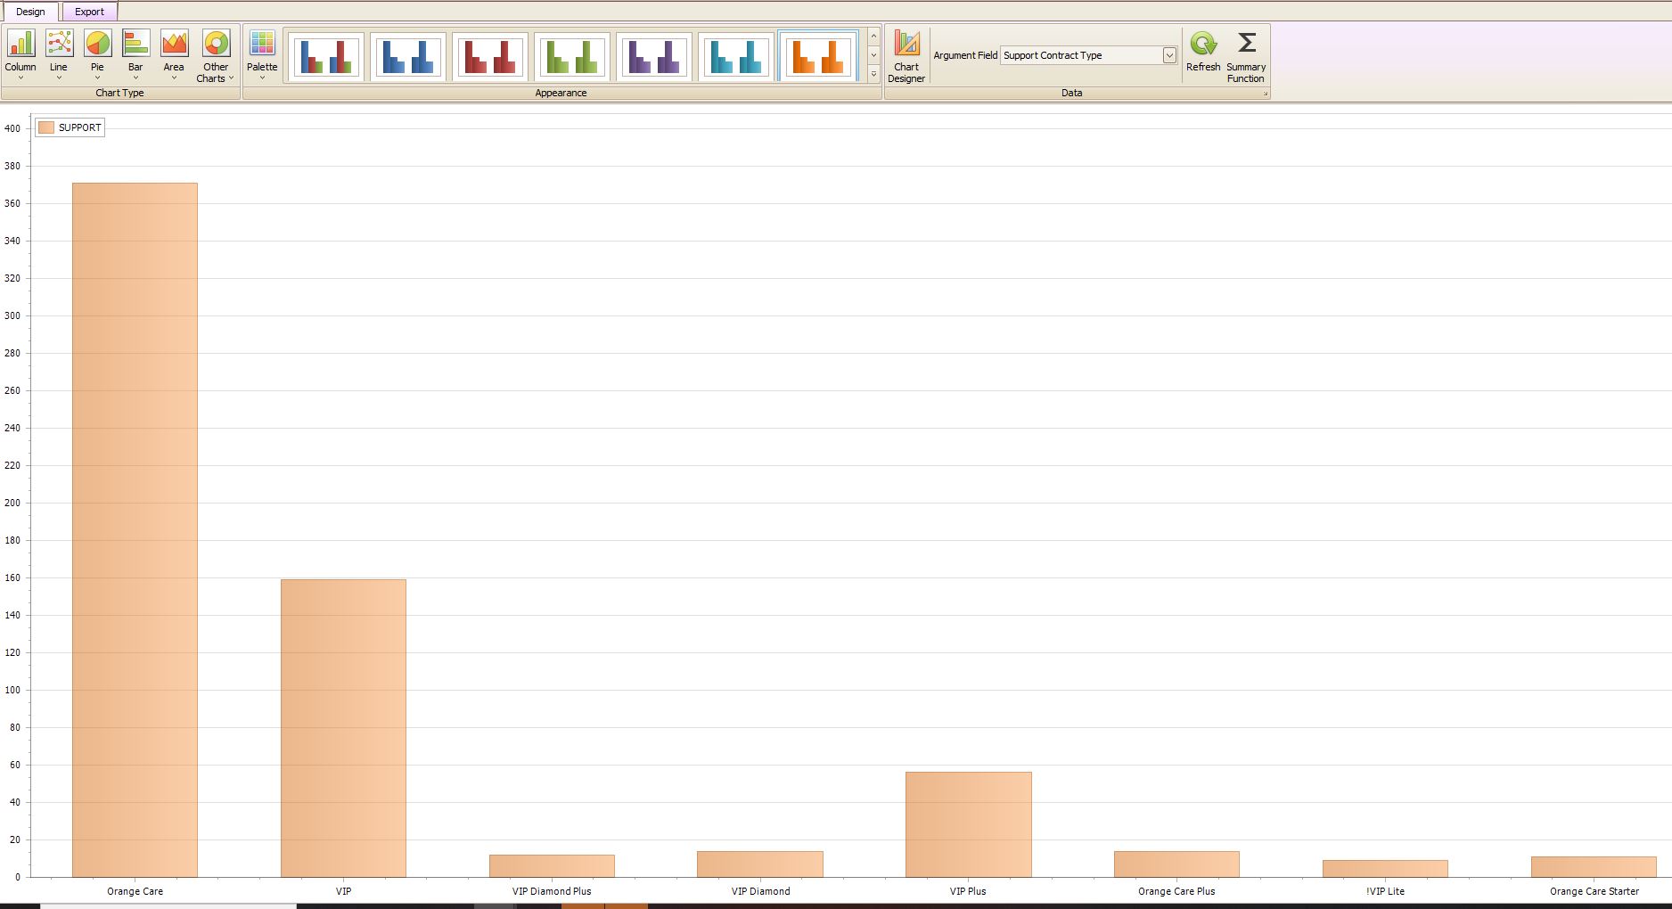Click the Orange Care Plus axis label
The width and height of the screenshot is (1672, 909).
click(x=1176, y=891)
